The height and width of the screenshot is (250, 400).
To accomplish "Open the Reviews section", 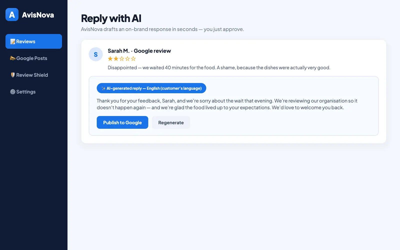I will [x=34, y=41].
